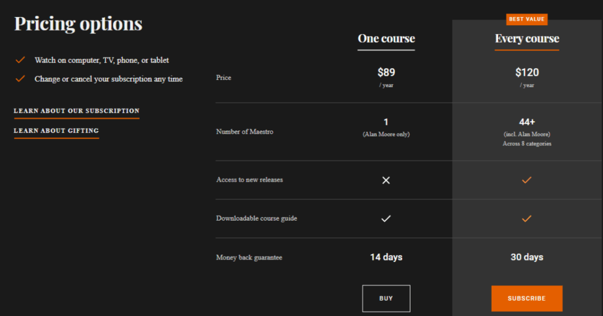
Task: Click checkmark beside Change or cancel subscription
Action: [x=21, y=79]
